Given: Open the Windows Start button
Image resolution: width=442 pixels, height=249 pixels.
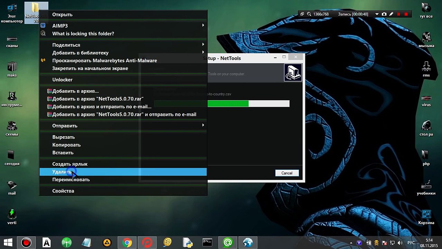Looking at the screenshot, I should click(x=8, y=243).
